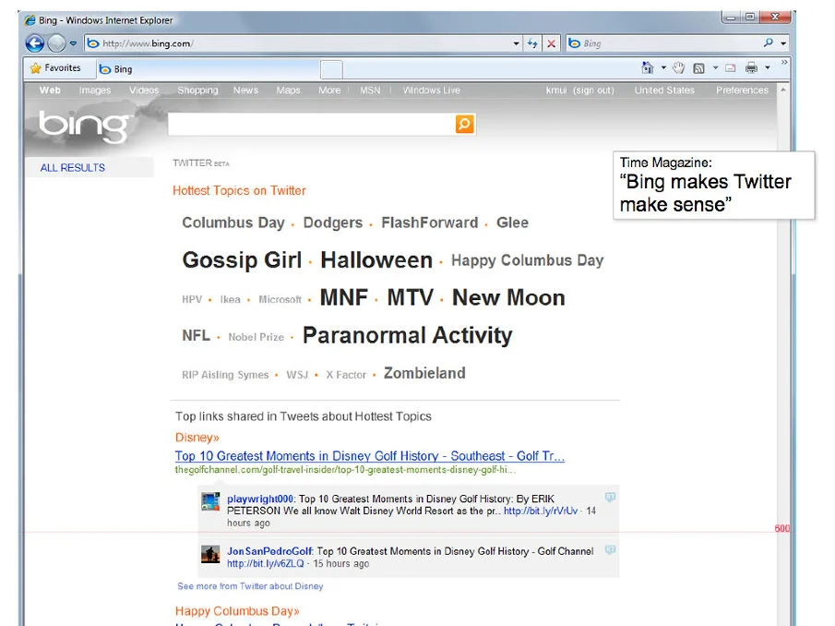Viewport: 835px width, 626px height.
Task: Open the Happy Columbus Day cloud topic
Action: point(527,260)
